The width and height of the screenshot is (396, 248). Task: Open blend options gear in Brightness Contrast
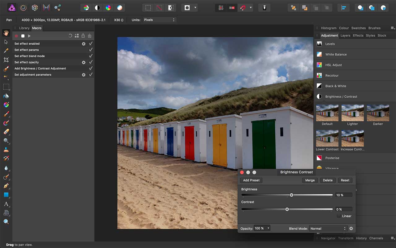351,228
